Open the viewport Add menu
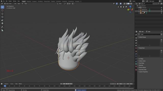This screenshot has width=163, height=91. [x=22, y=4]
